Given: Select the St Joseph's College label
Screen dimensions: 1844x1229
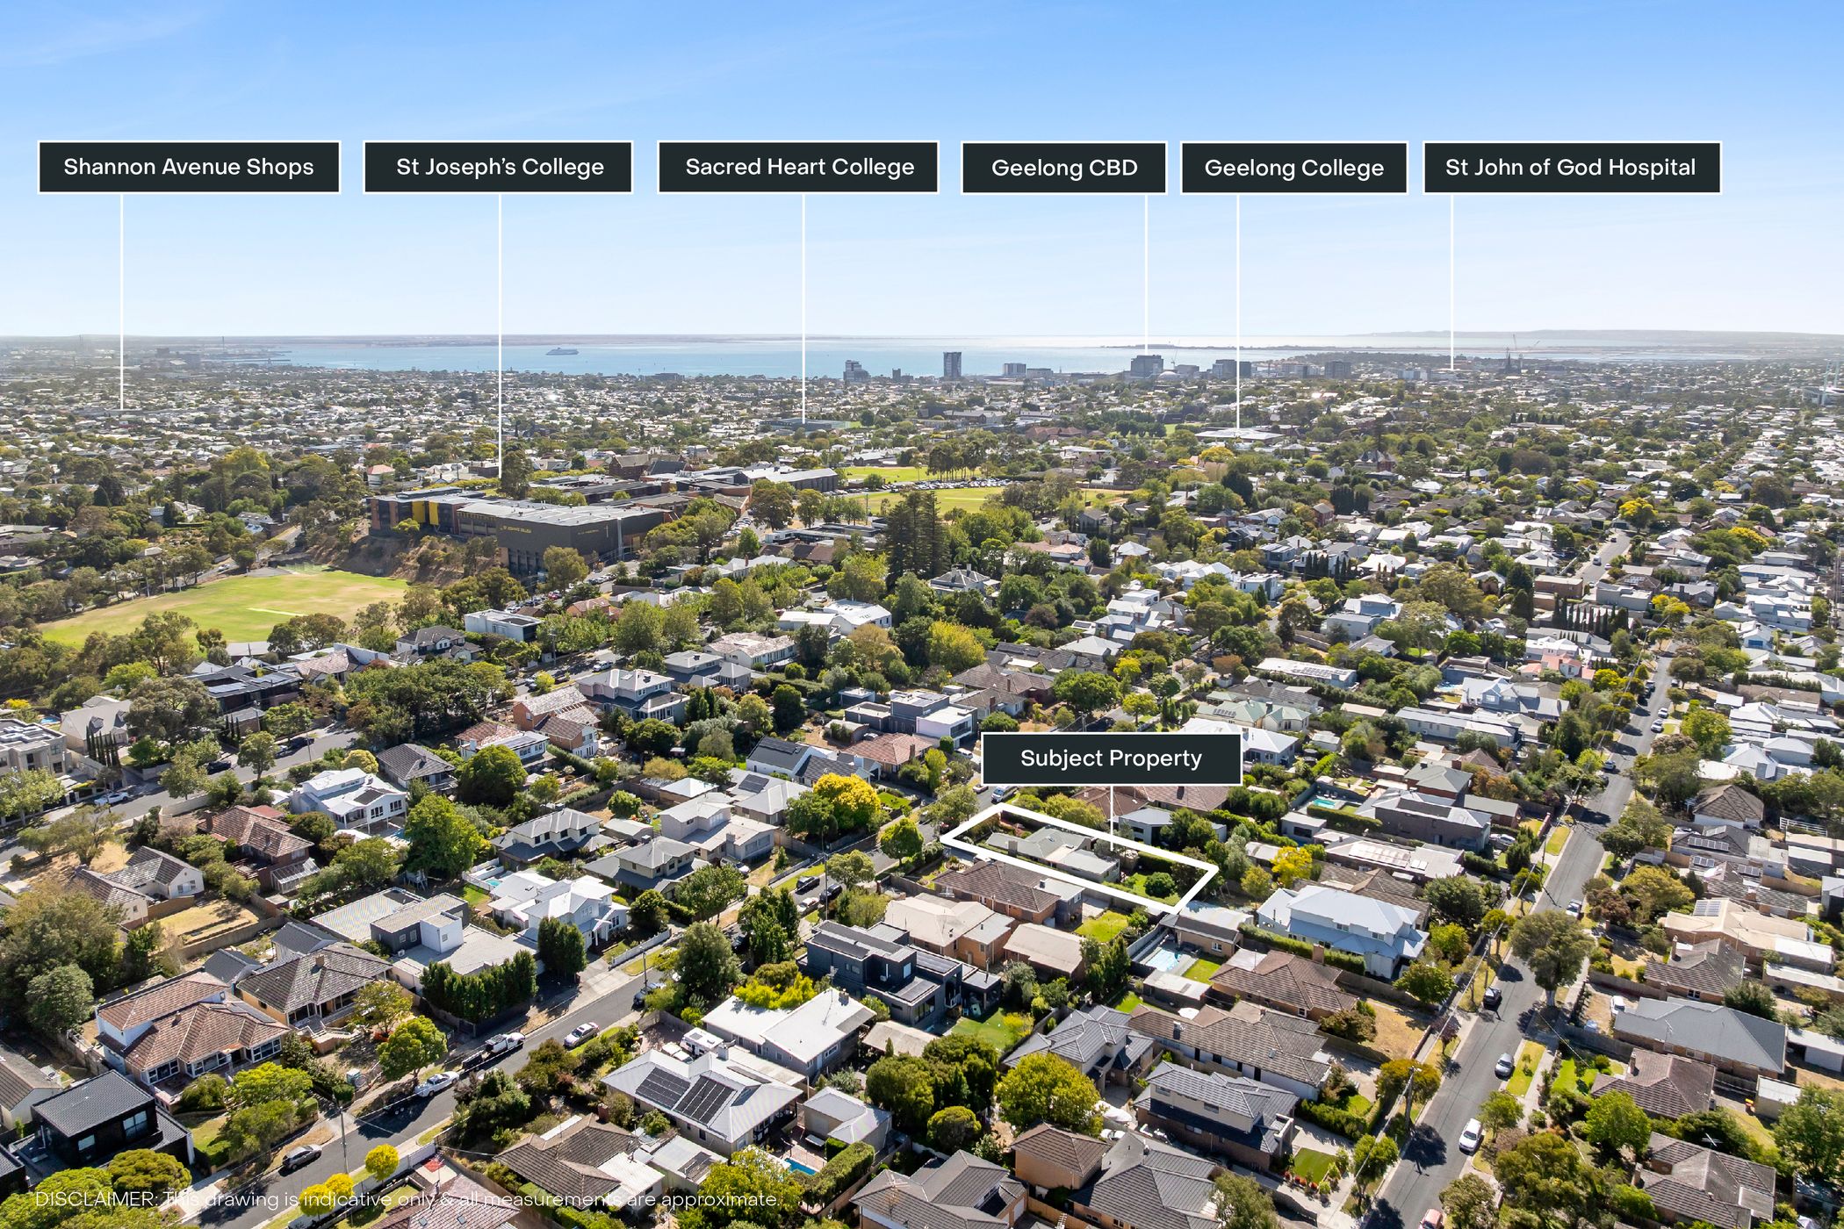Looking at the screenshot, I should (x=499, y=167).
